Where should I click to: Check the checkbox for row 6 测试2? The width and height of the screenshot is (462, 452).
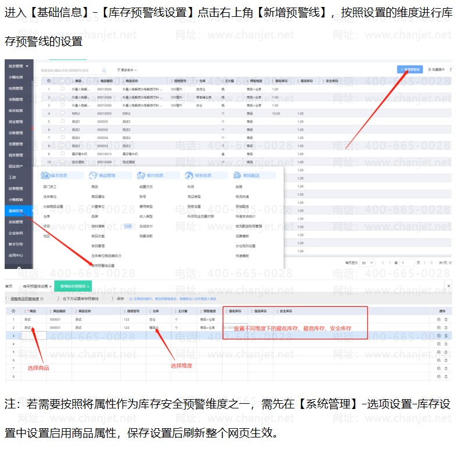tap(62, 130)
